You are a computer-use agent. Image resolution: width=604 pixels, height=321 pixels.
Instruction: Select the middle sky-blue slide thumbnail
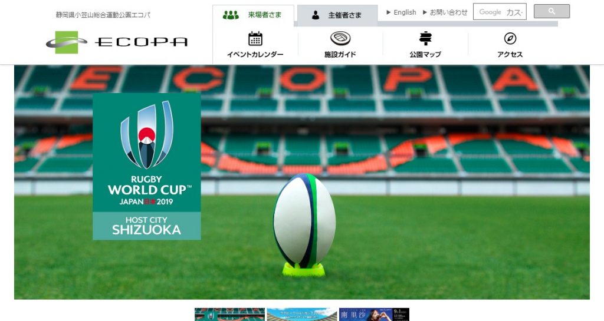point(302,315)
